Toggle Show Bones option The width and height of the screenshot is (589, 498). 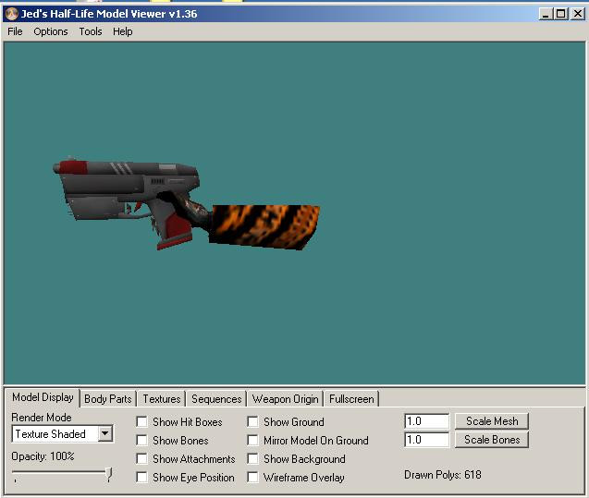point(141,440)
